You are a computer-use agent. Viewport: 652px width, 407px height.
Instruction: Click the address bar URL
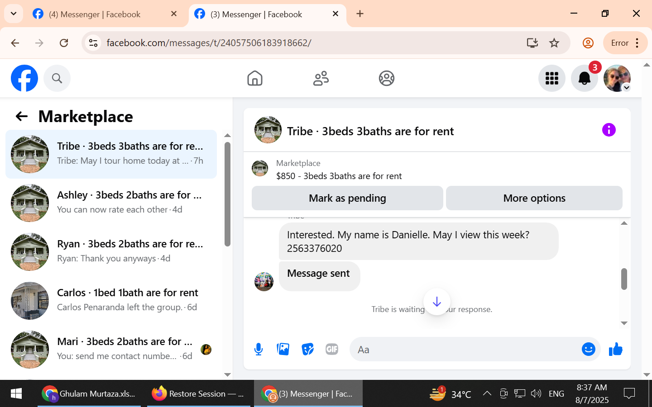pyautogui.click(x=209, y=43)
